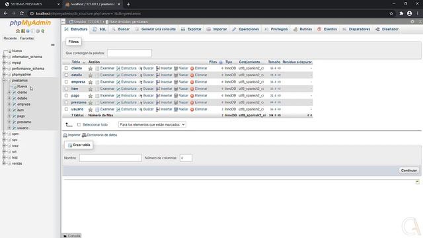The height and width of the screenshot is (238, 423).
Task: Mark cliente table as favorite star
Action: pos(91,69)
